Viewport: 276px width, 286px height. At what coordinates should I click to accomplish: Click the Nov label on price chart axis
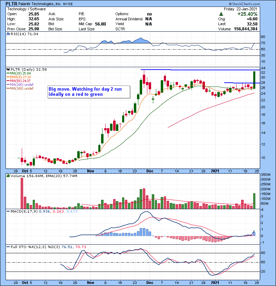coord(90,171)
